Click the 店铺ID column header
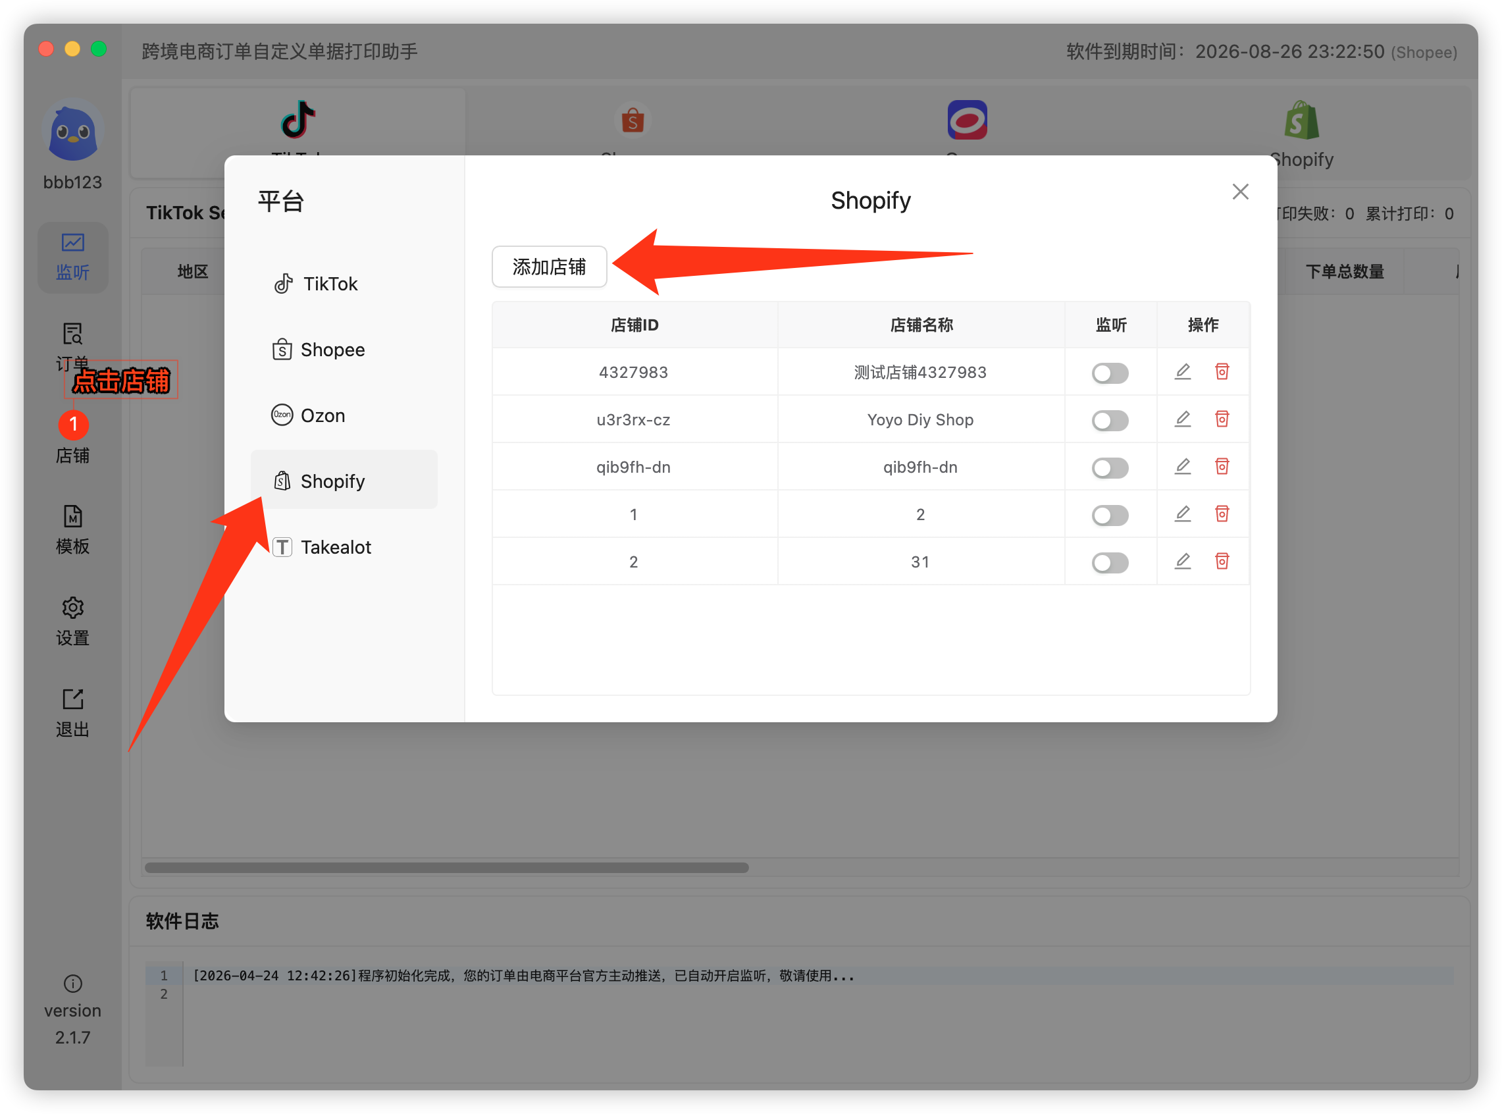The width and height of the screenshot is (1502, 1114). coord(634,325)
